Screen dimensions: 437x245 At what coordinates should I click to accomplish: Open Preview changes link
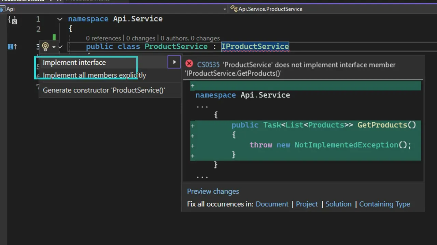point(213,191)
